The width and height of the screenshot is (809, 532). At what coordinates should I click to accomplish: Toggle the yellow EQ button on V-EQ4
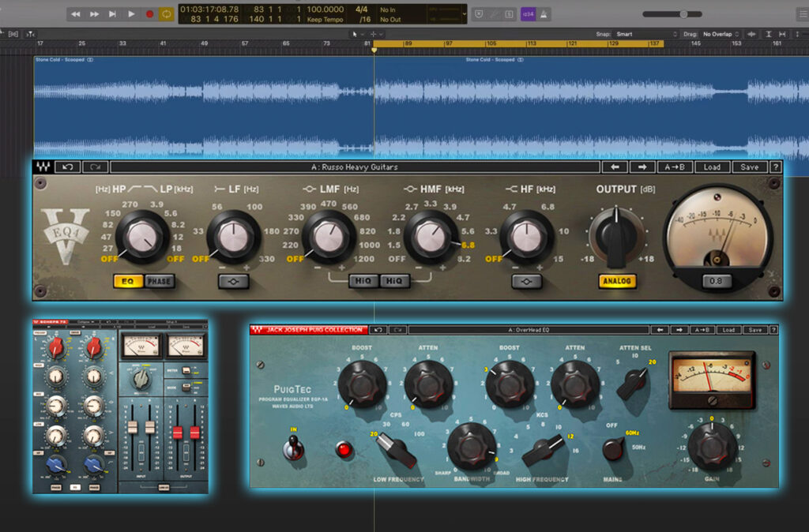tap(128, 282)
